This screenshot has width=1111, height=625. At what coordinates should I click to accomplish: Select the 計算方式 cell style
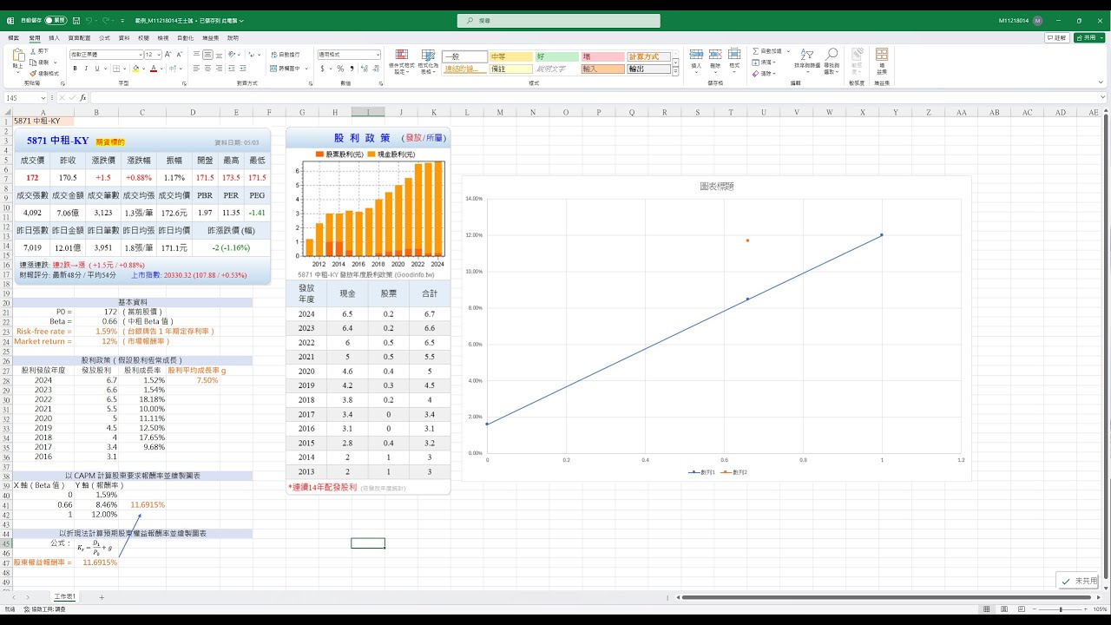click(x=649, y=56)
